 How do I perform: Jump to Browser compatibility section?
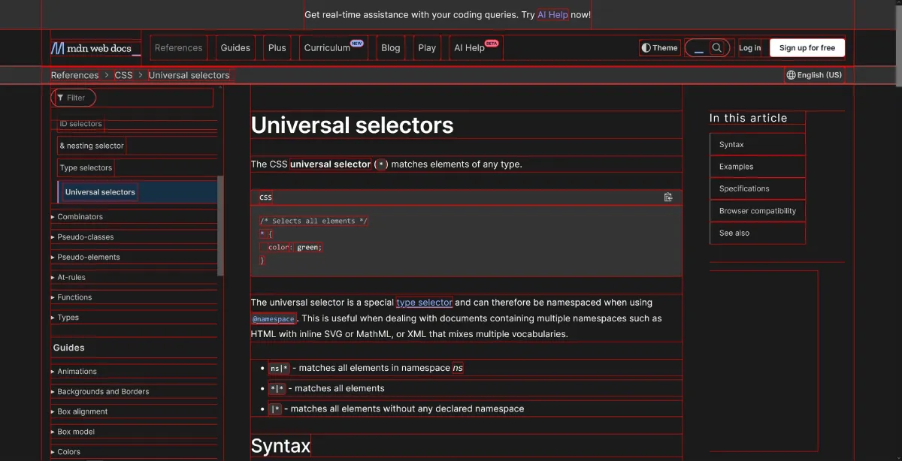click(x=757, y=211)
